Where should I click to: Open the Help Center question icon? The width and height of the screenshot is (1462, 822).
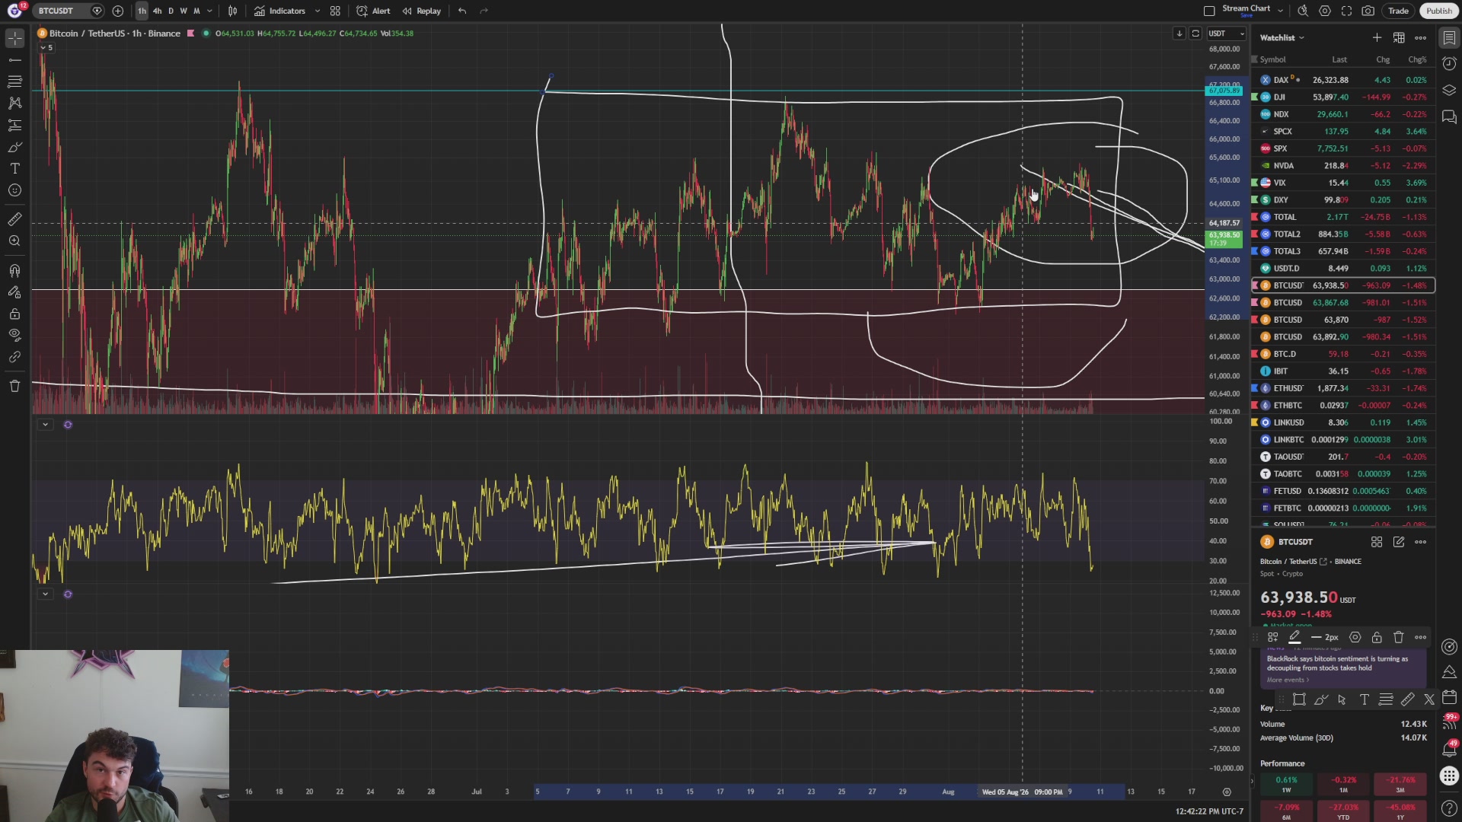coord(1449,808)
